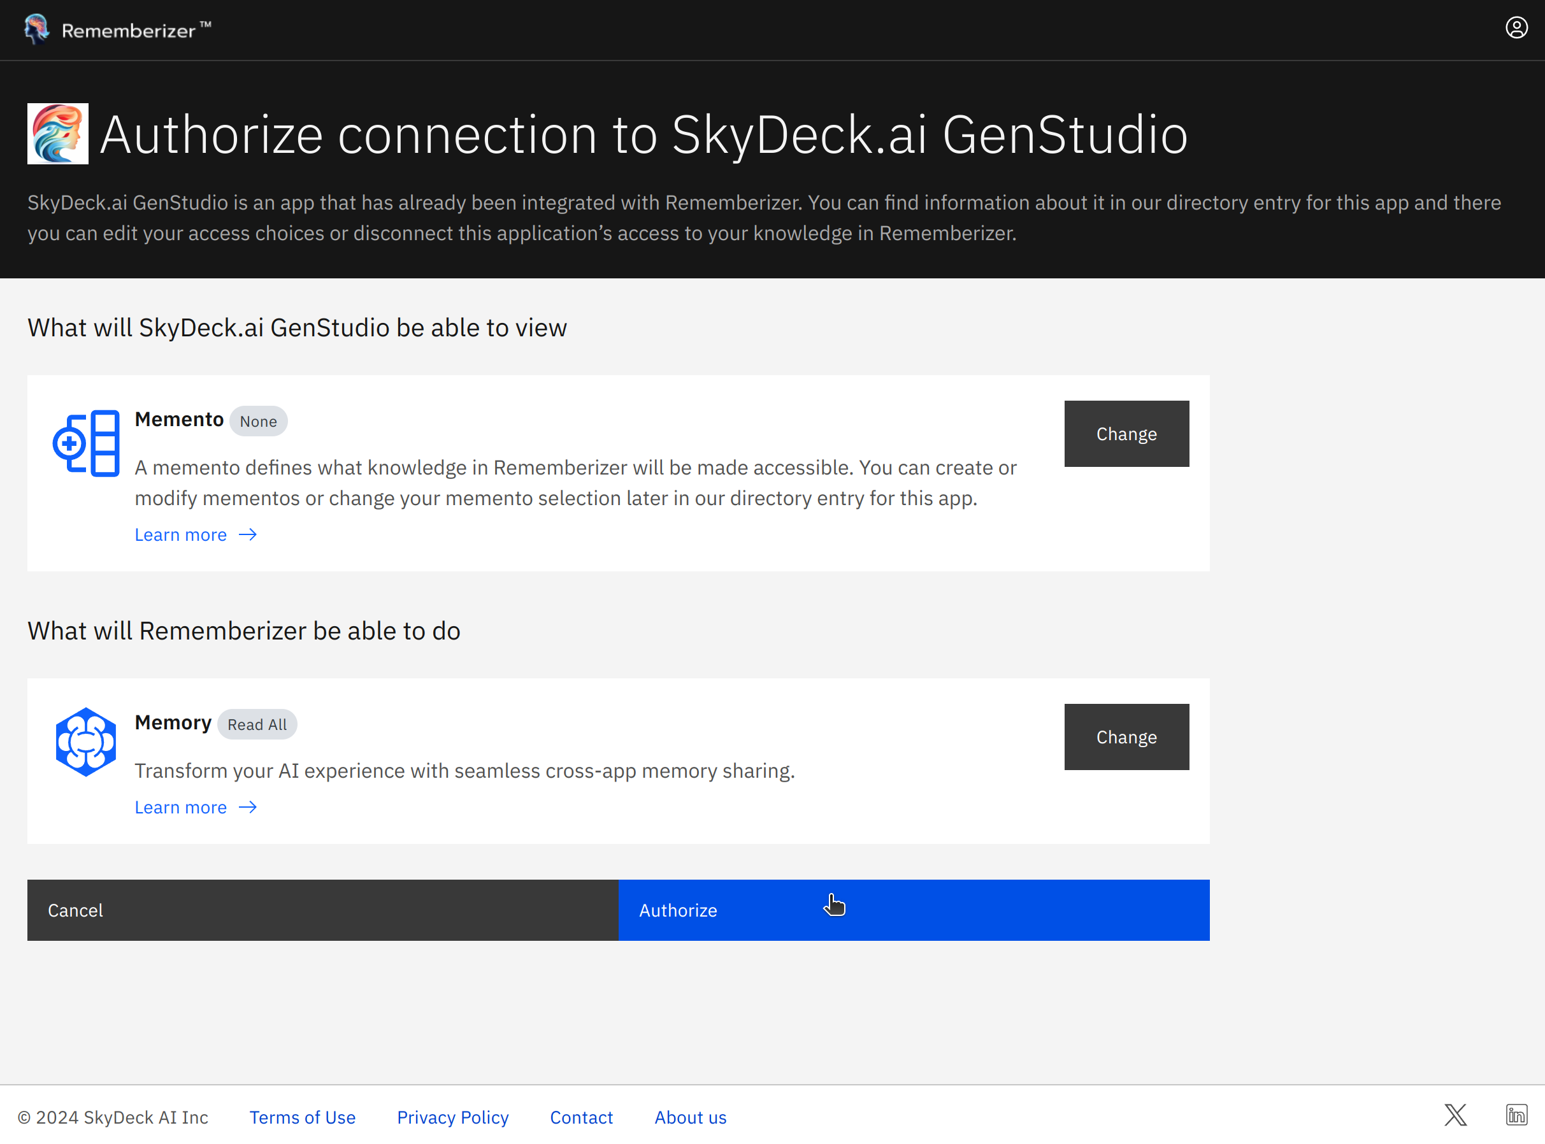Click the Rememberizer logo icon in header
1545x1144 pixels.
[36, 29]
